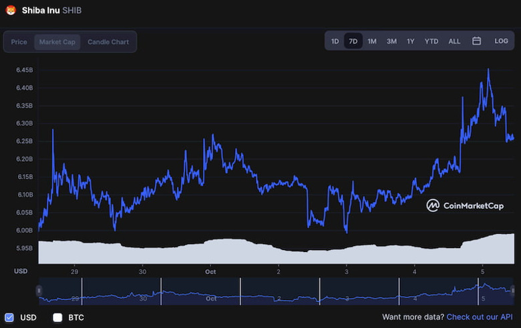
Task: Switch to the Price tab
Action: (19, 42)
